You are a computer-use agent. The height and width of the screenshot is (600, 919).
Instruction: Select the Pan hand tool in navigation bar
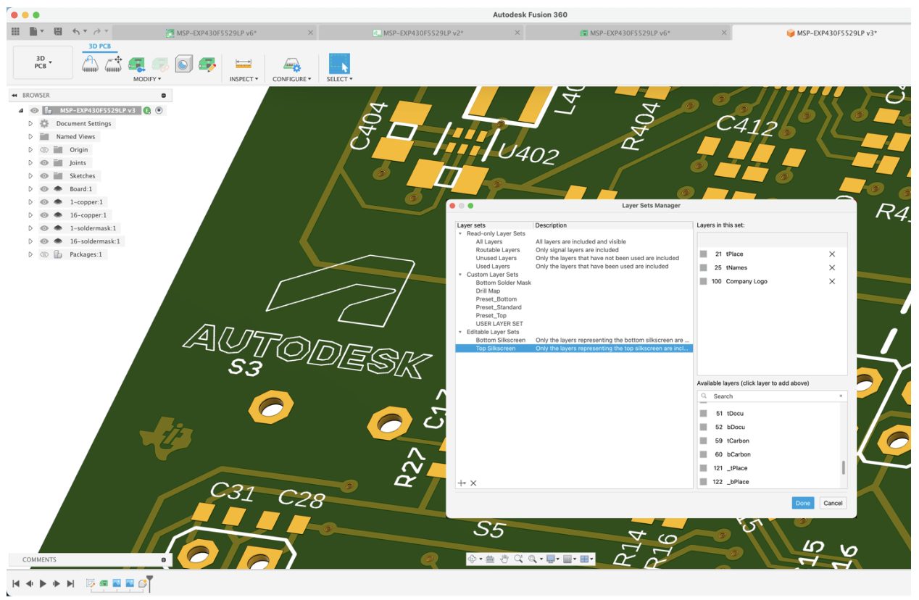tap(504, 559)
